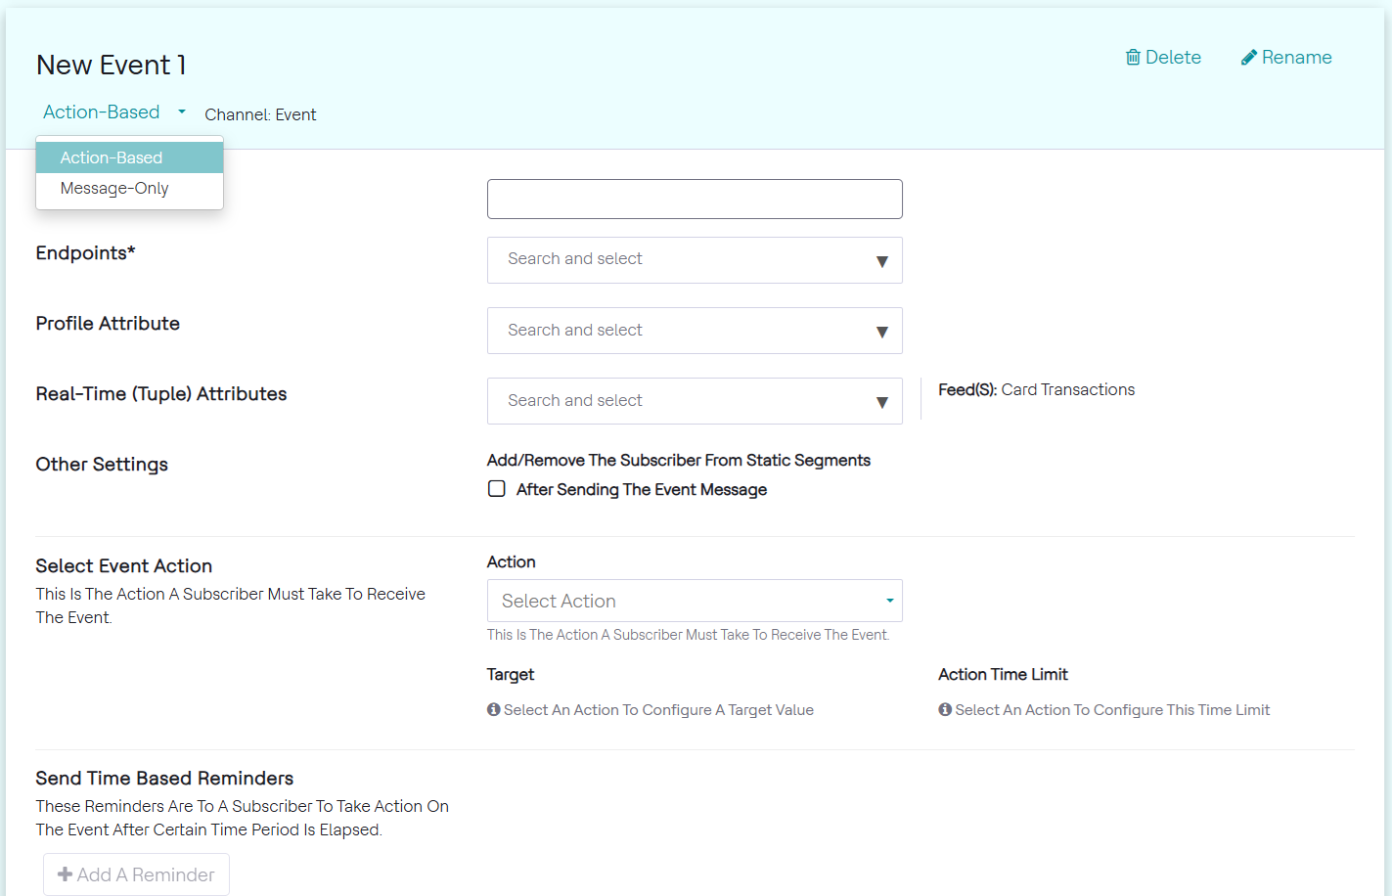Click the Delete link text
Image resolution: width=1392 pixels, height=896 pixels.
pyautogui.click(x=1173, y=58)
